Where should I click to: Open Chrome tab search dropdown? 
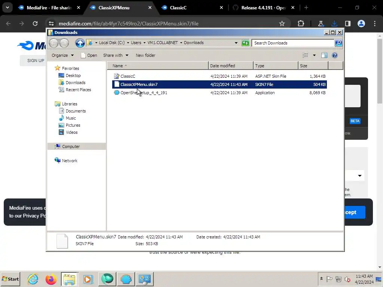(x=7, y=7)
